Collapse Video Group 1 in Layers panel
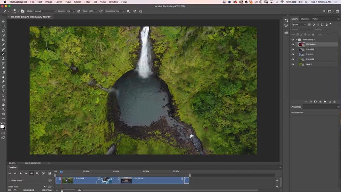 tap(297, 40)
